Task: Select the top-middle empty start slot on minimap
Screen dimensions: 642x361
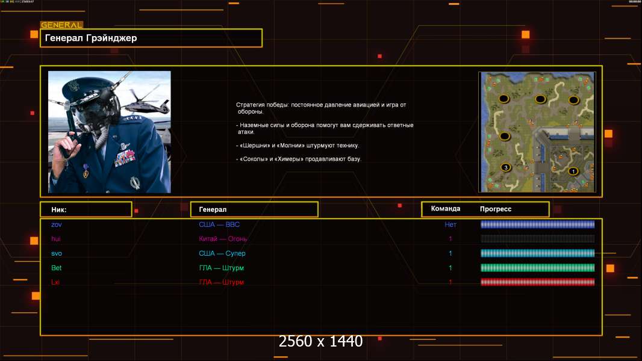Action: pos(541,99)
